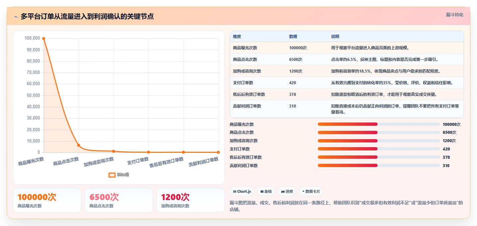Click the 6500次 value in the table
This screenshot has width=477, height=226.
point(296,60)
